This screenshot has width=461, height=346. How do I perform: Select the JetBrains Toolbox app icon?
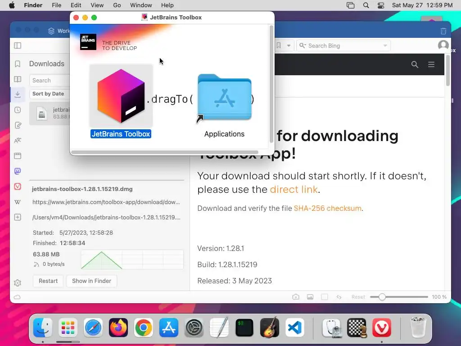(x=121, y=96)
